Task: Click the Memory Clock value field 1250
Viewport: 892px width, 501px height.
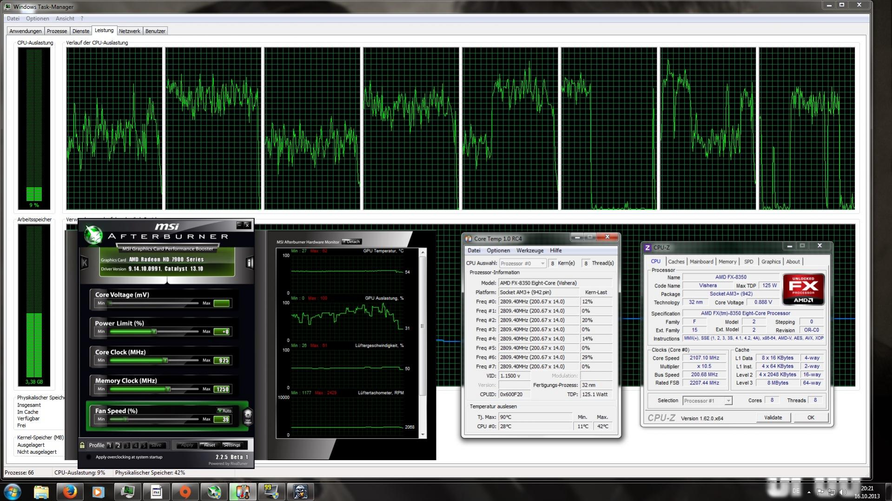Action: [222, 389]
